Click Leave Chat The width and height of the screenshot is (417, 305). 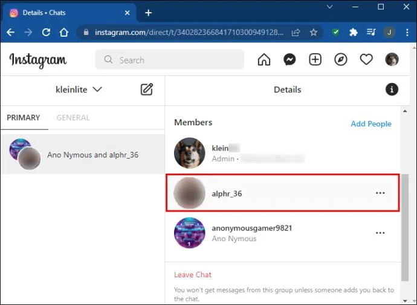193,274
